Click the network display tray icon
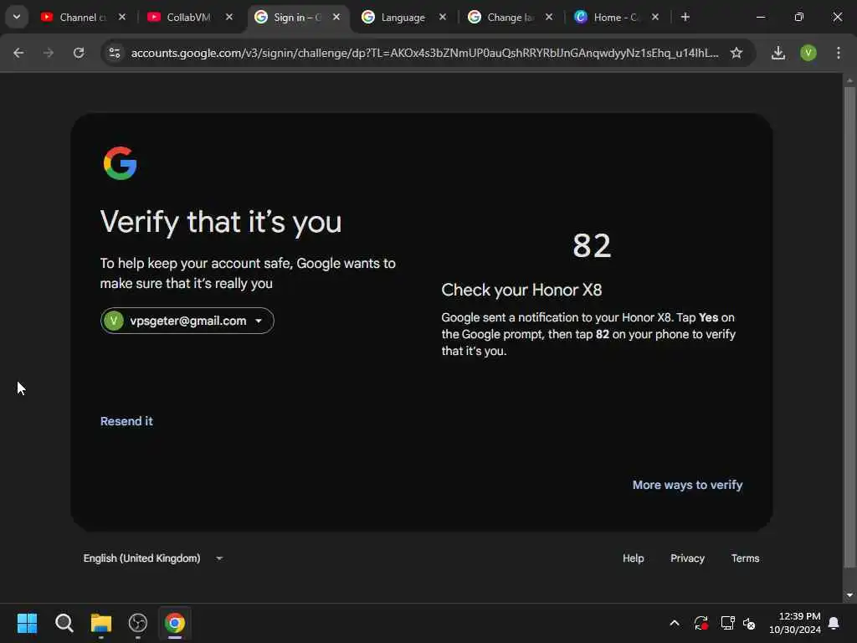 pyautogui.click(x=727, y=623)
